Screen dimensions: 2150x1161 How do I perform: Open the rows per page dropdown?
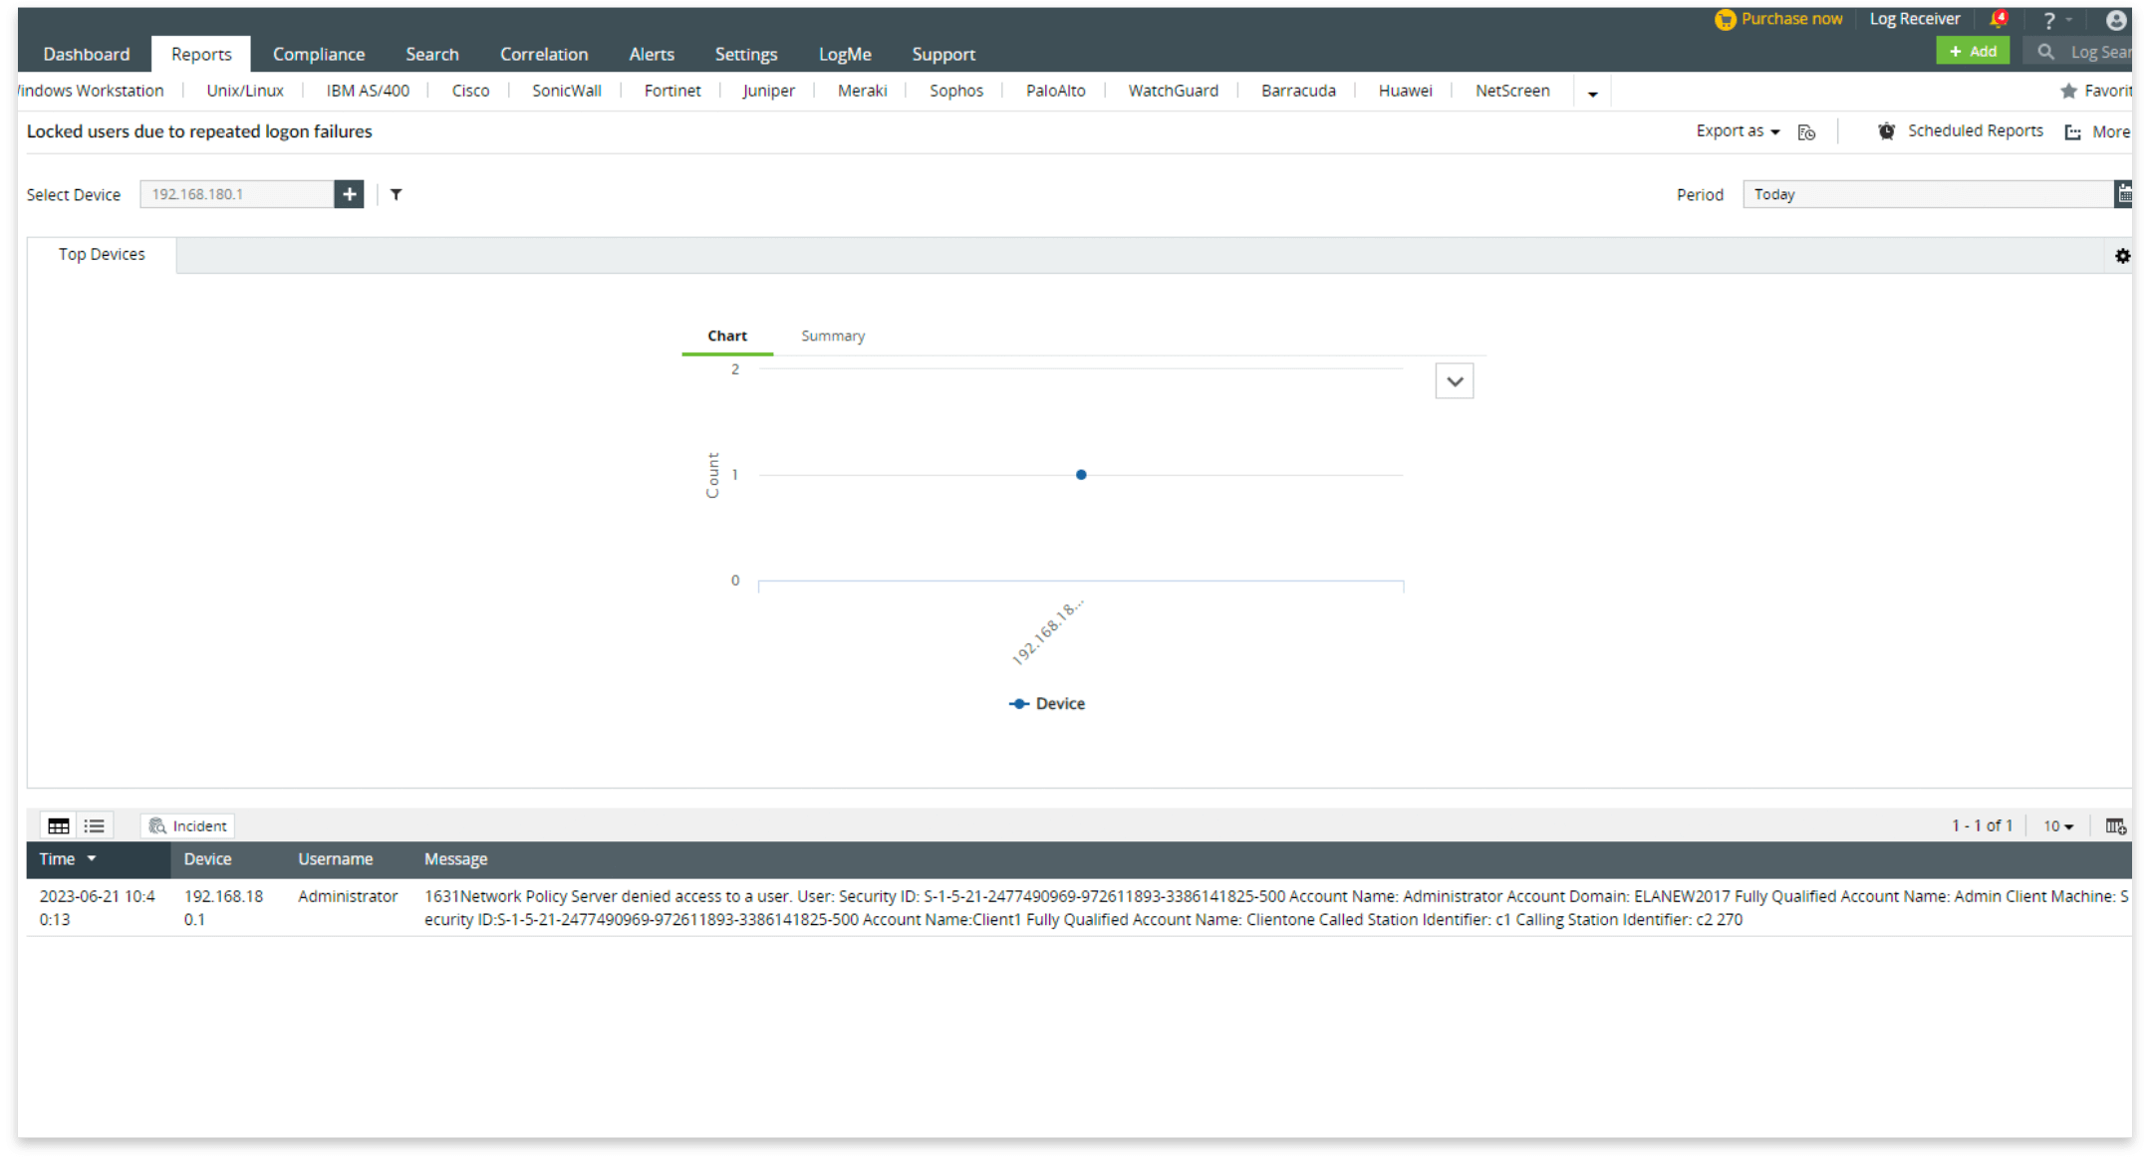point(2057,826)
